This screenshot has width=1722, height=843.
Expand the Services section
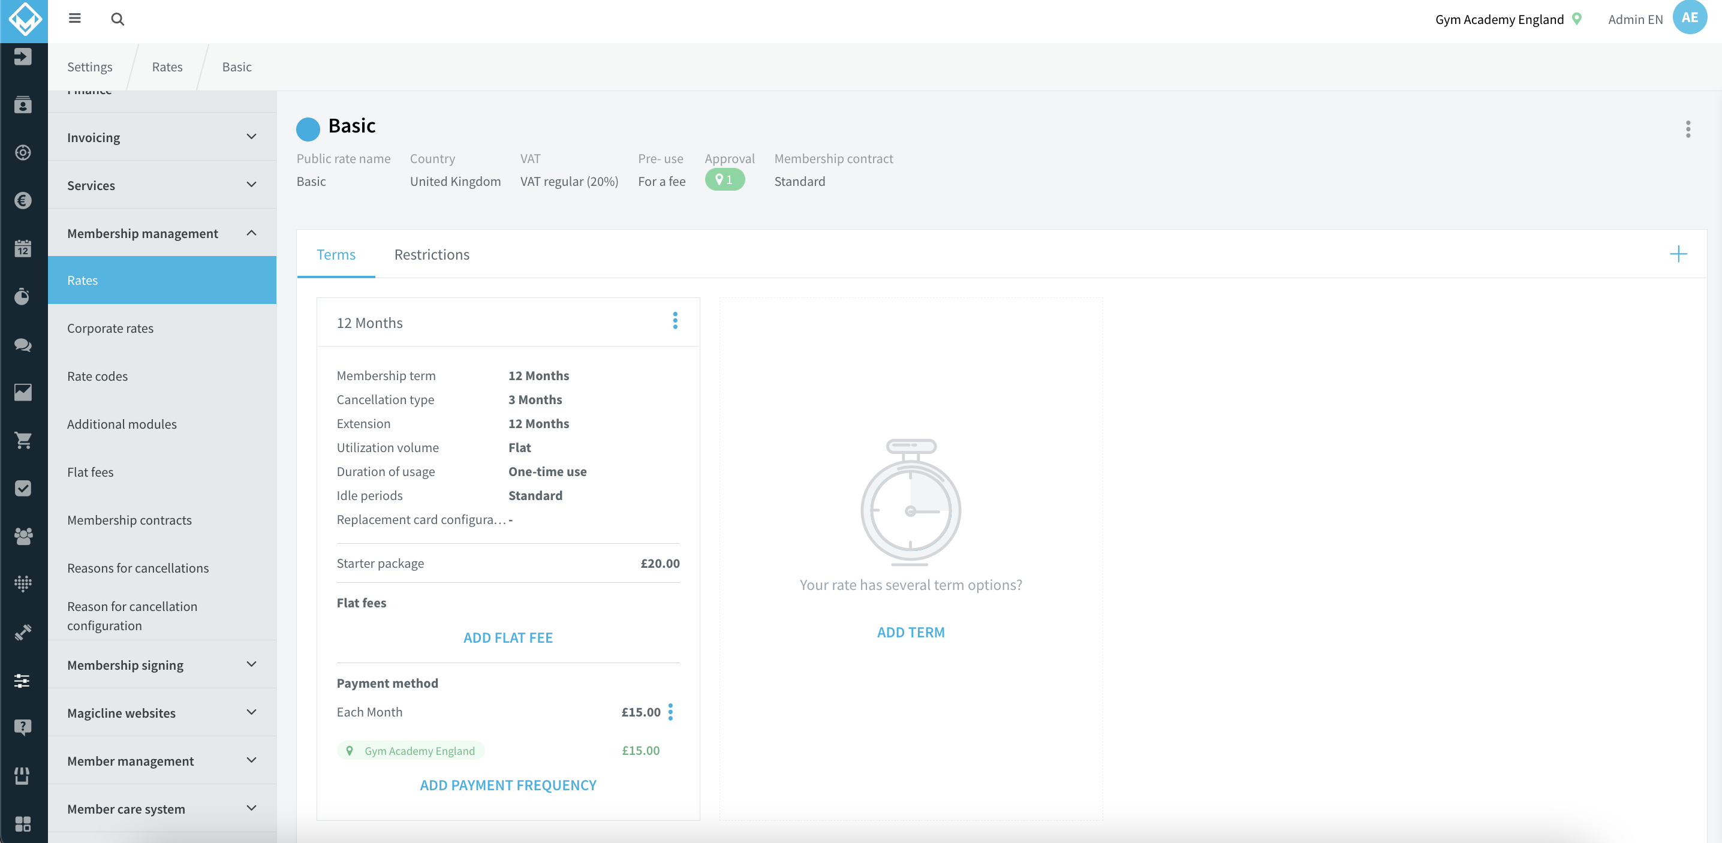[162, 185]
